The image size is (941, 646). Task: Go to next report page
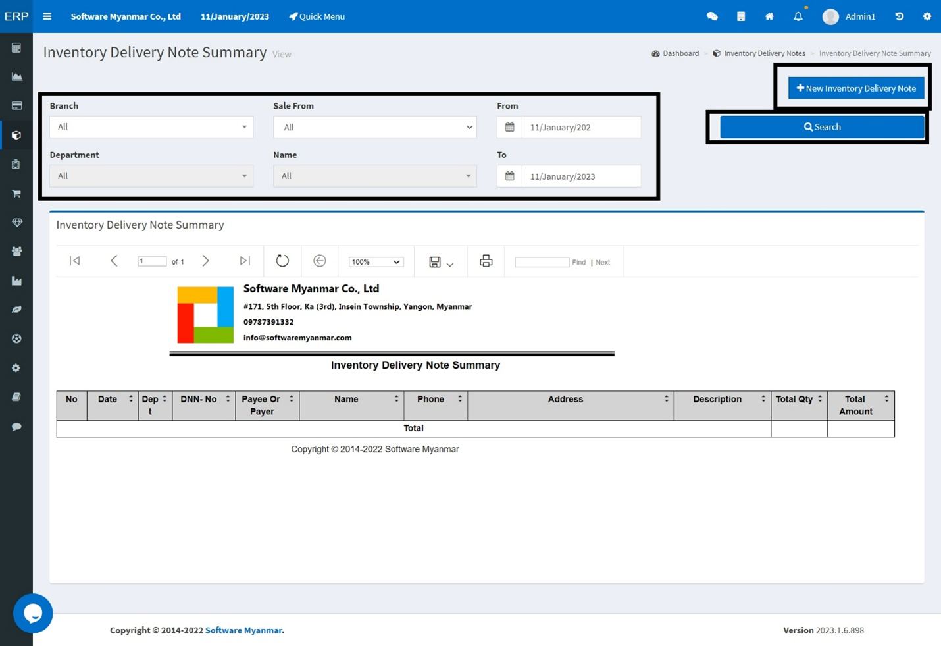[205, 261]
